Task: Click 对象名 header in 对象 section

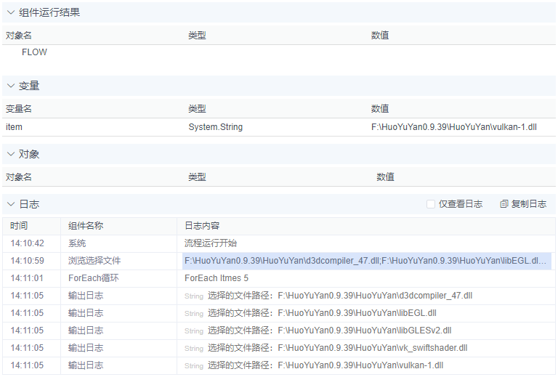Action: tap(19, 177)
